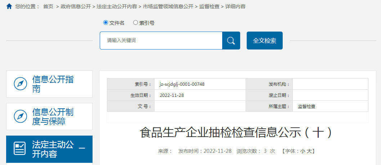Click the title 食品生产企业抽检检查信息公示（十）
The width and height of the screenshot is (381, 165).
click(236, 133)
